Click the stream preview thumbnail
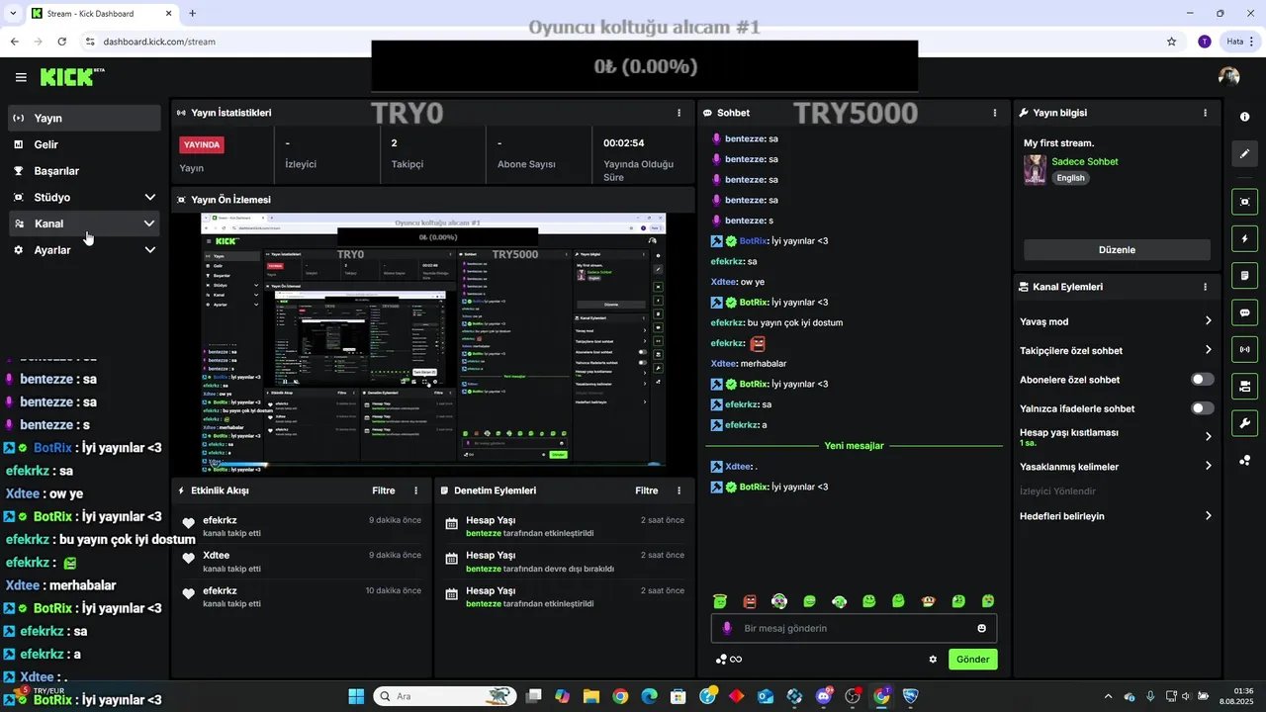Screen dimensions: 1266x712 click(433, 339)
